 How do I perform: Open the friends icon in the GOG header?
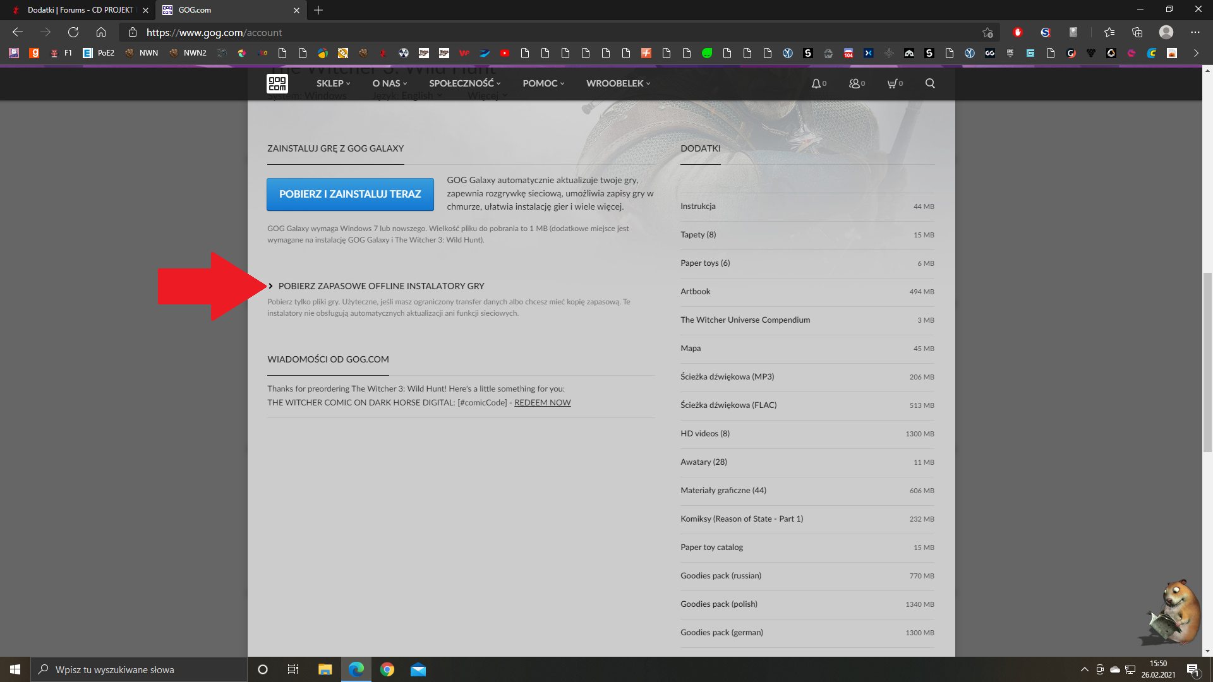857,83
